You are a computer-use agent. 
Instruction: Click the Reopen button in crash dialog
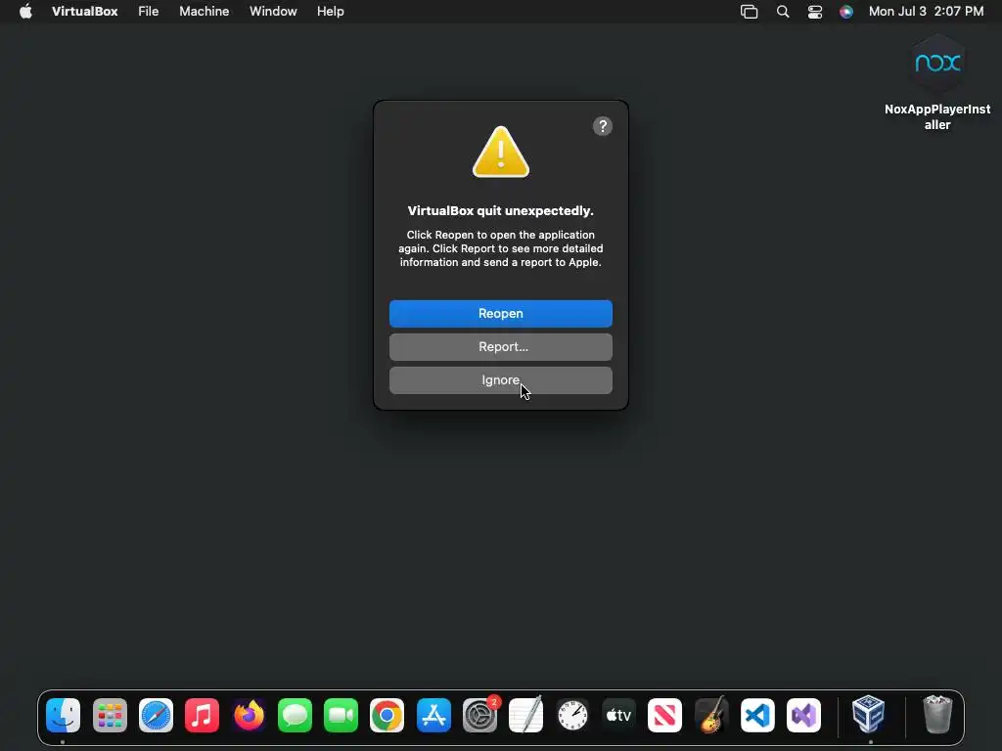(500, 314)
